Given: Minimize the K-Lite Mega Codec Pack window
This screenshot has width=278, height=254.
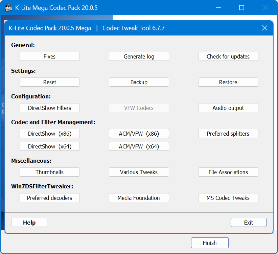Looking at the screenshot, I should click(x=218, y=8).
